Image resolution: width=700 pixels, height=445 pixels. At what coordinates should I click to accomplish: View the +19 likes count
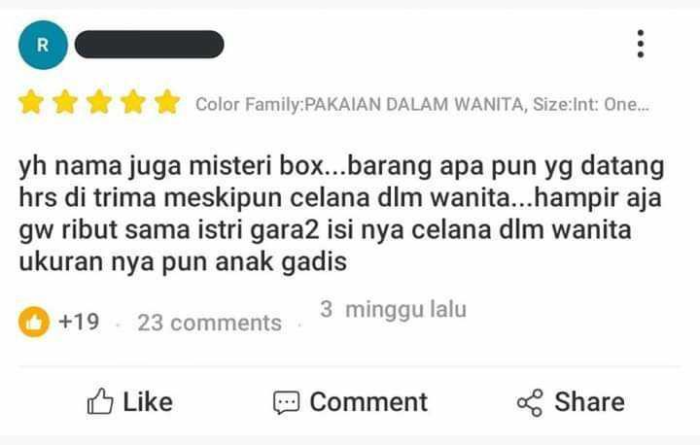coord(79,322)
